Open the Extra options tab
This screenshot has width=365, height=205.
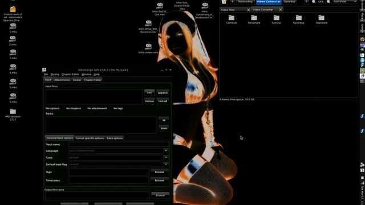(115, 138)
